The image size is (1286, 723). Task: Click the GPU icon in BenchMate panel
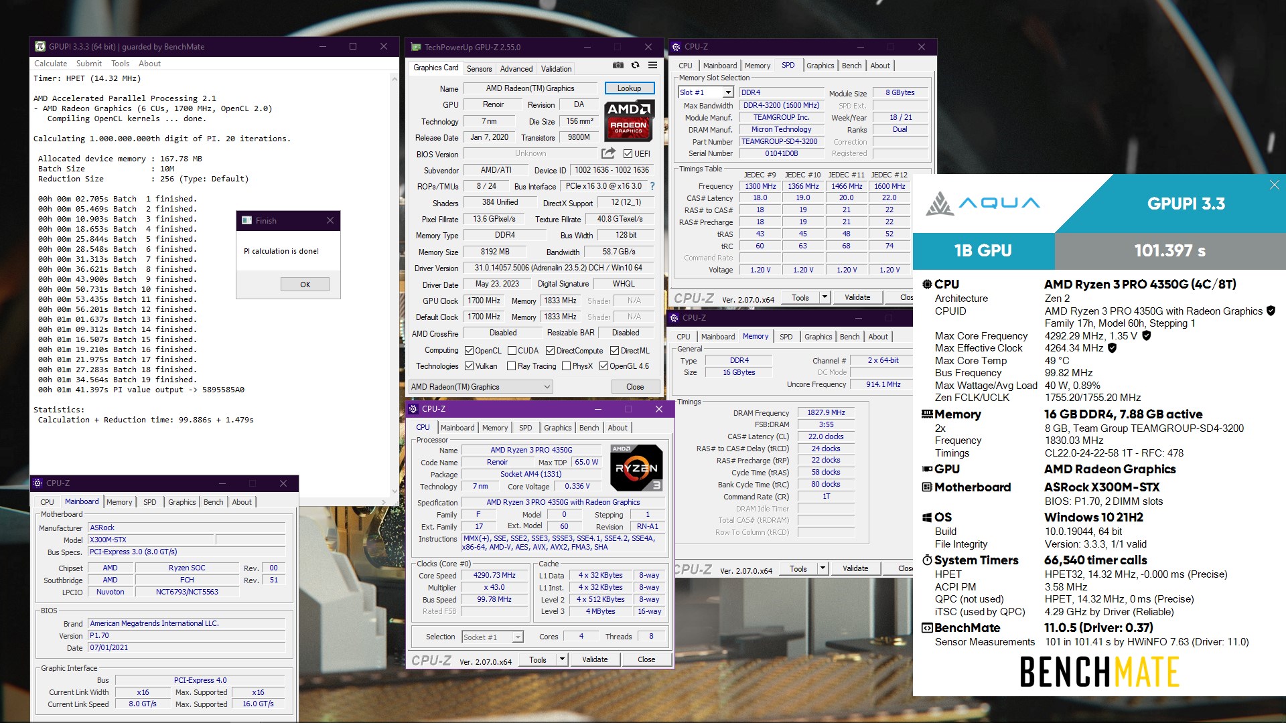[927, 469]
